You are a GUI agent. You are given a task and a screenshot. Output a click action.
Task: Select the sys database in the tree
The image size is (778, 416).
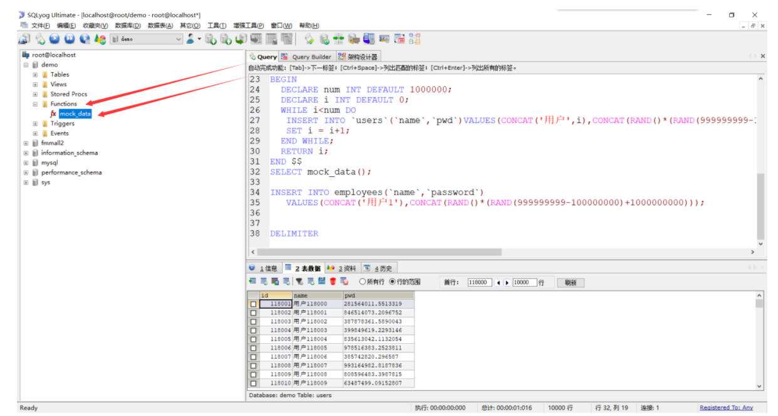click(46, 183)
